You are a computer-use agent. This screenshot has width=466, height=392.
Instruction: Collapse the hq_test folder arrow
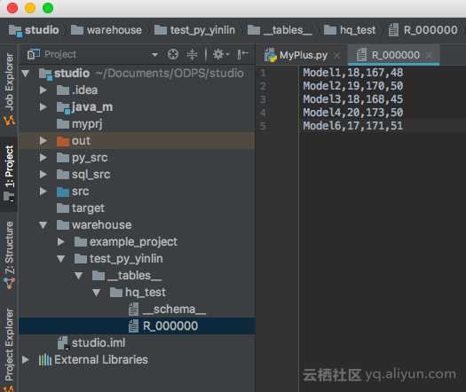coord(97,293)
